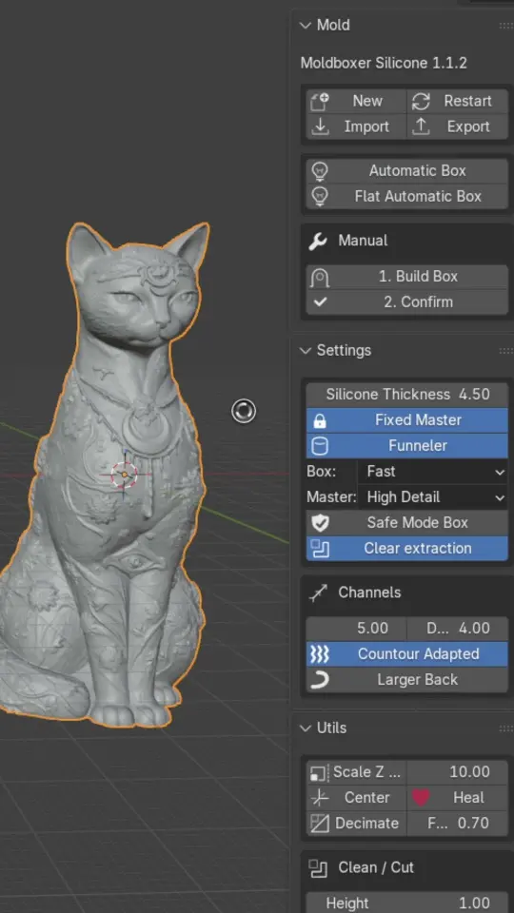Click the Export upload icon
514x913 pixels.
click(x=421, y=126)
